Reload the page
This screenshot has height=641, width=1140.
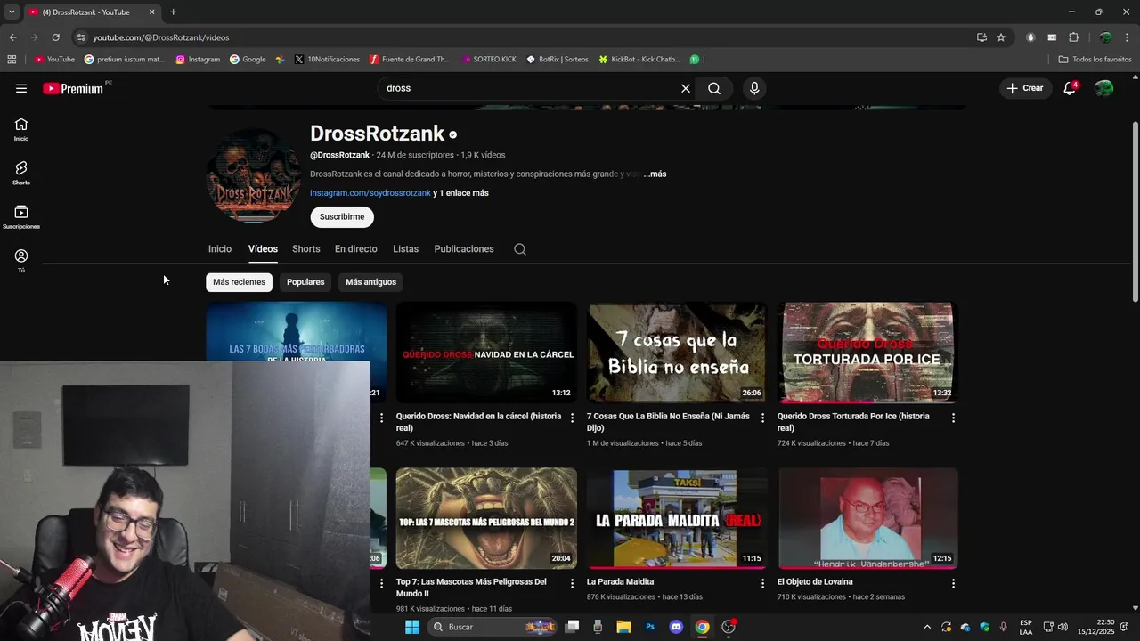pos(55,37)
